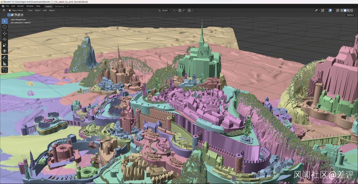Toggle viewport overlays on or off
The height and width of the screenshot is (184, 358).
[x=330, y=10]
